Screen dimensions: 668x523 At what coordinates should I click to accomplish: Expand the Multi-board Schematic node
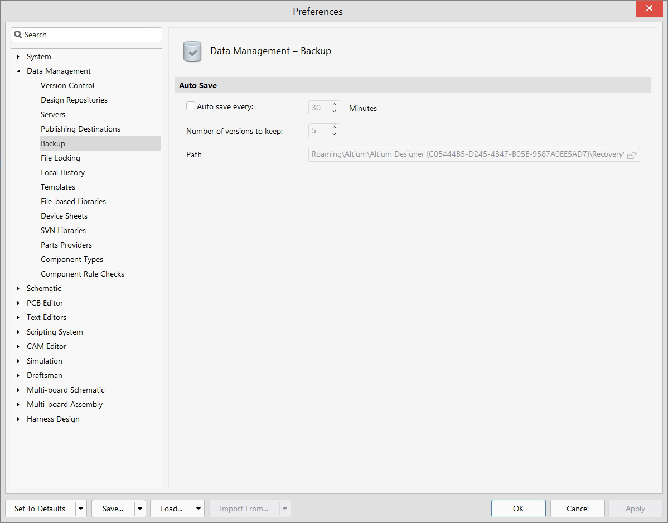point(18,390)
